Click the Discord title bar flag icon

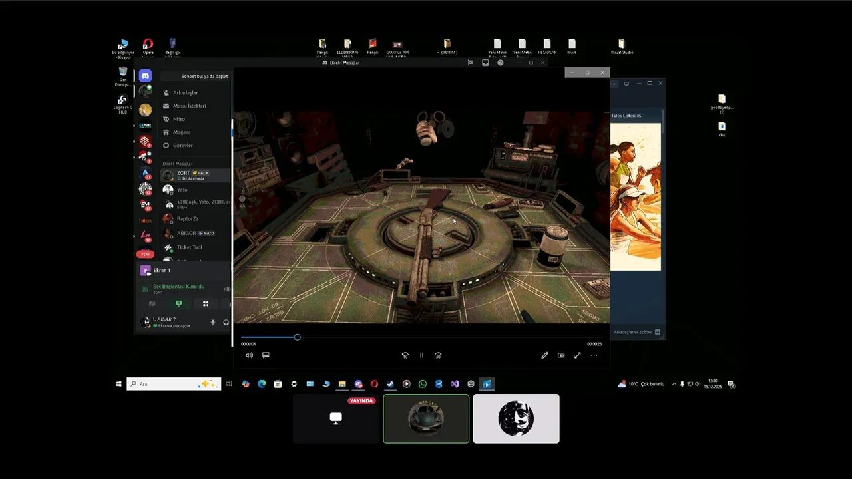[470, 63]
